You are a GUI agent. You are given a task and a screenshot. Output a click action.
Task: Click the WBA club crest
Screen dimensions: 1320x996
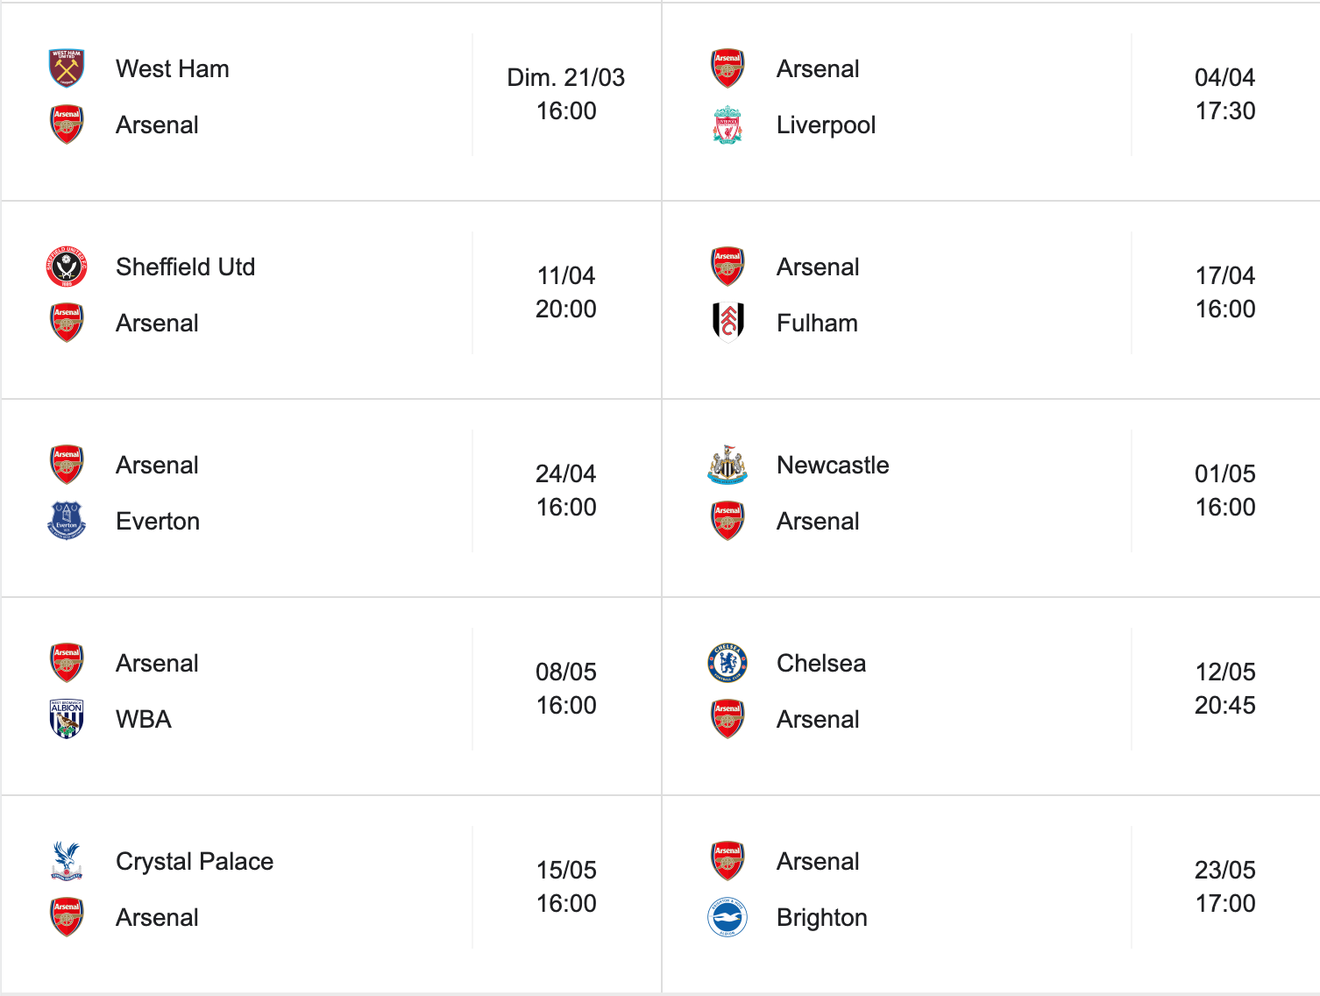click(x=67, y=719)
